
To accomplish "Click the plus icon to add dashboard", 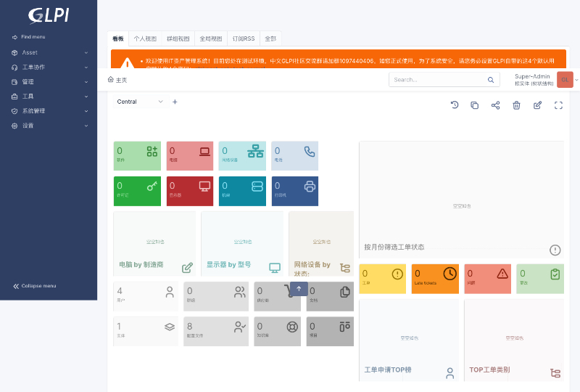I will click(x=175, y=102).
